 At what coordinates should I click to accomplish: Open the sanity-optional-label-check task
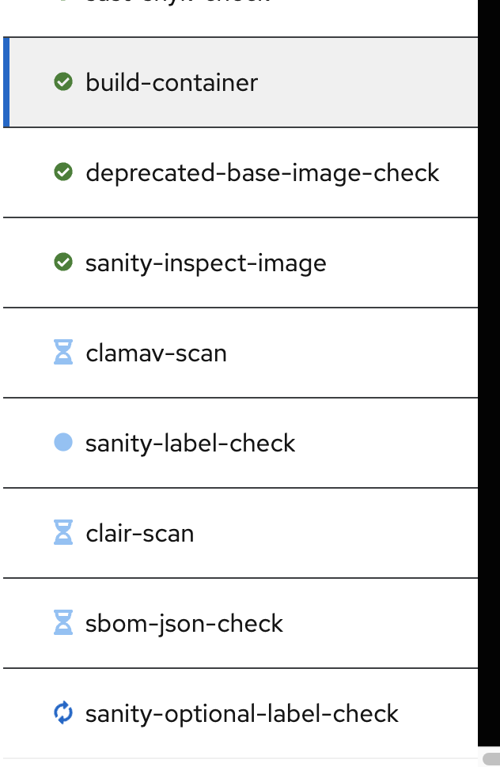click(241, 713)
